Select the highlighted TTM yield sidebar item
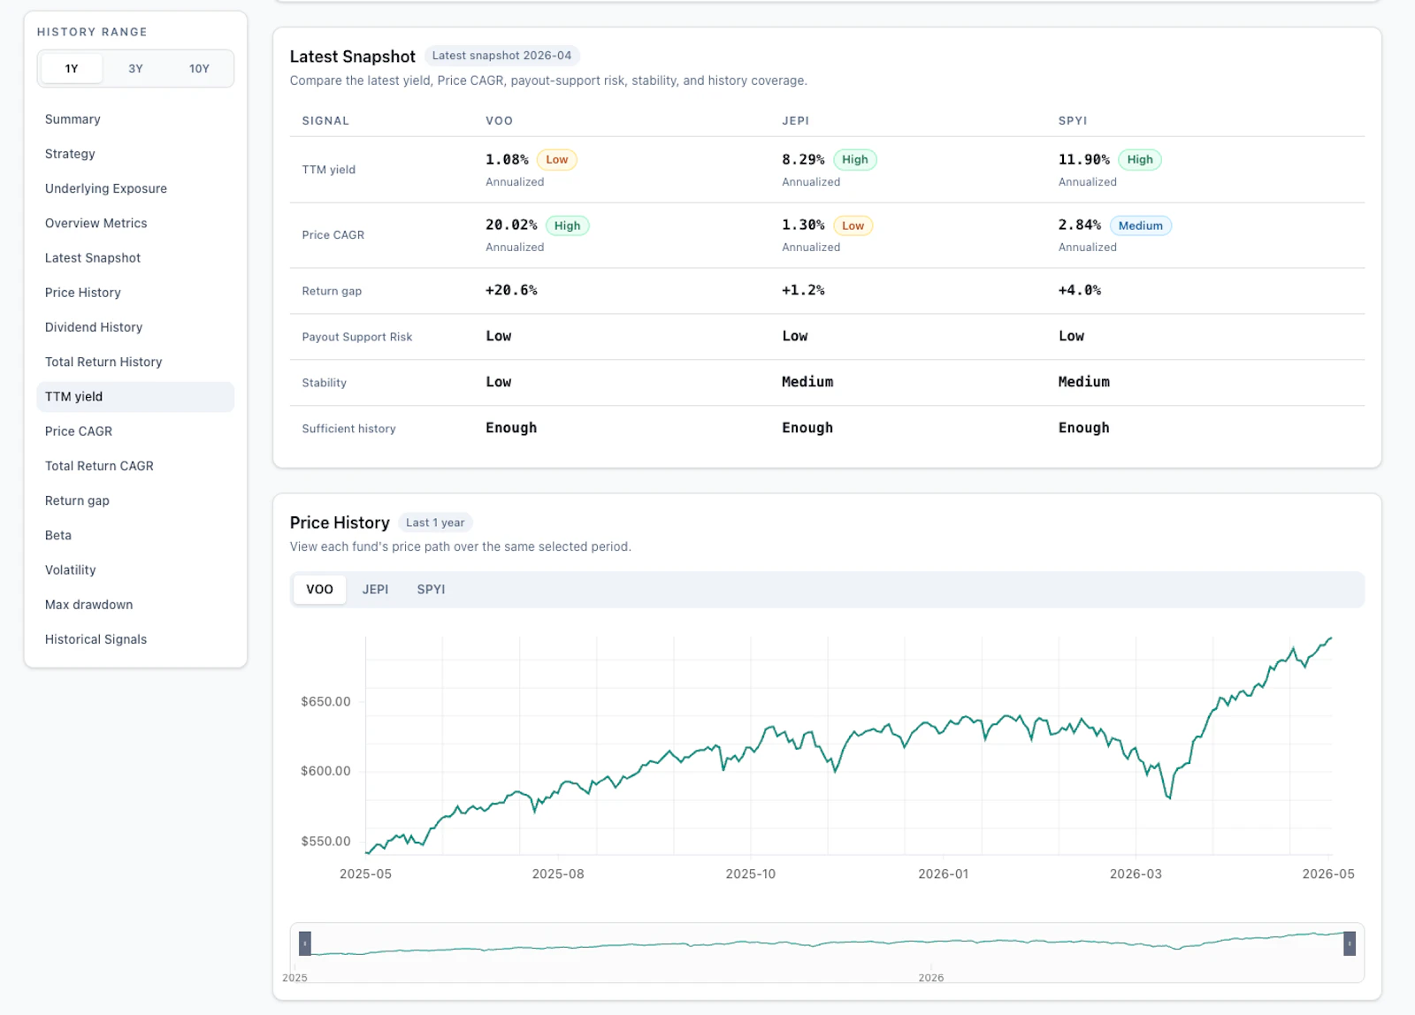Image resolution: width=1415 pixels, height=1015 pixels. coord(135,397)
